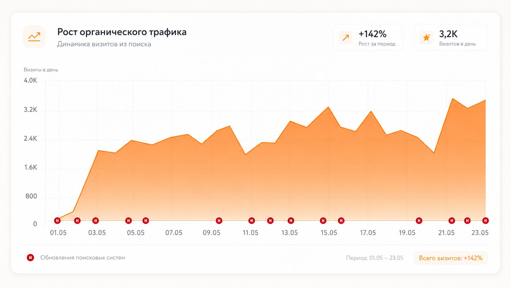Click the 'Период: 01.05 – 23.05' text
Image resolution: width=511 pixels, height=288 pixels.
375,258
